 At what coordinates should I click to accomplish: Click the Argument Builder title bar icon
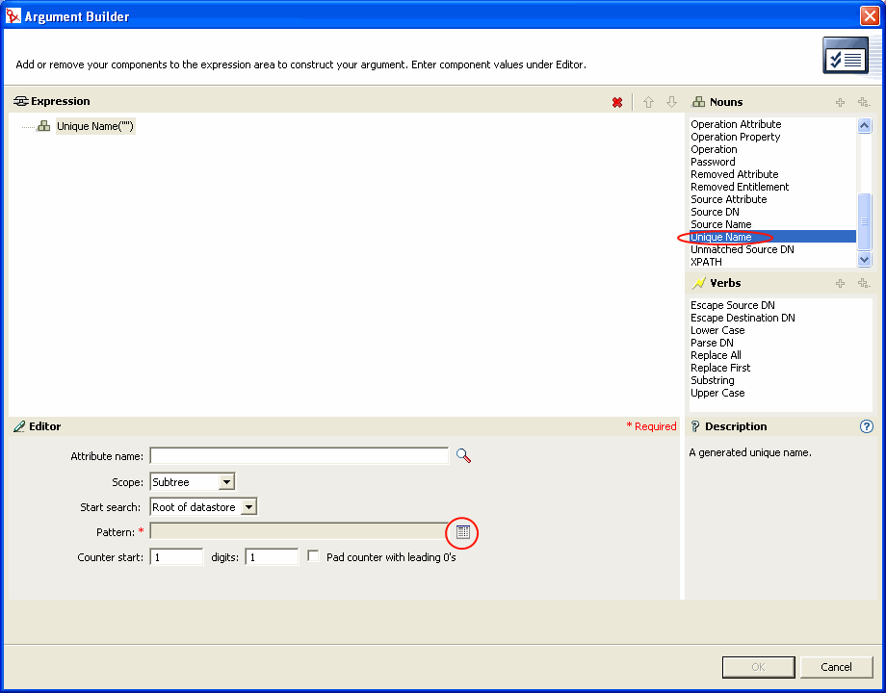(x=13, y=15)
